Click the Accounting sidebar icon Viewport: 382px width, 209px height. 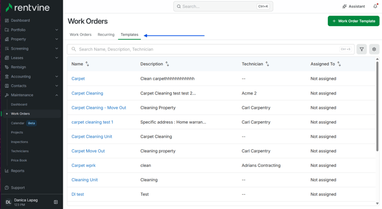(7, 76)
